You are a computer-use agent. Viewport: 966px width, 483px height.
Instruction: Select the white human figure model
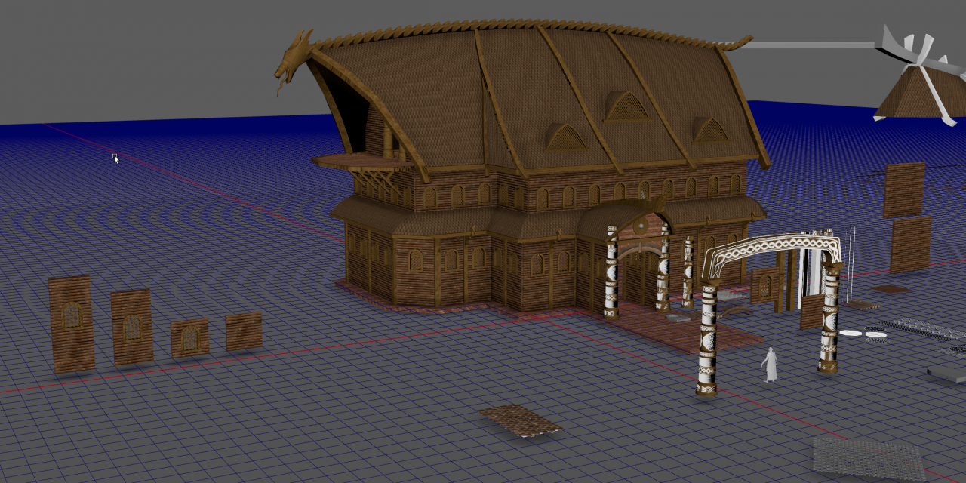click(x=771, y=365)
